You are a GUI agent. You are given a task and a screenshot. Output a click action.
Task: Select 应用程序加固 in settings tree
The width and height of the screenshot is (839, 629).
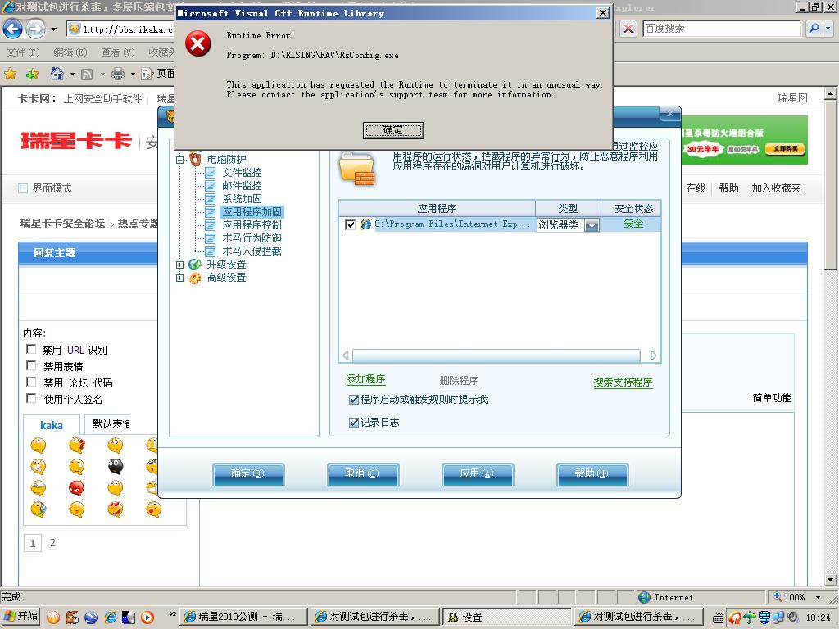pyautogui.click(x=252, y=212)
